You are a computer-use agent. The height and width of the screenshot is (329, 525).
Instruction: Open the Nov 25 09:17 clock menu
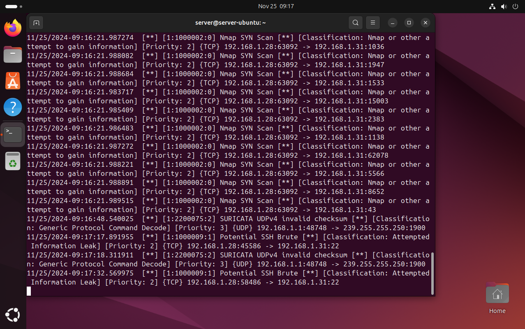tap(276, 6)
